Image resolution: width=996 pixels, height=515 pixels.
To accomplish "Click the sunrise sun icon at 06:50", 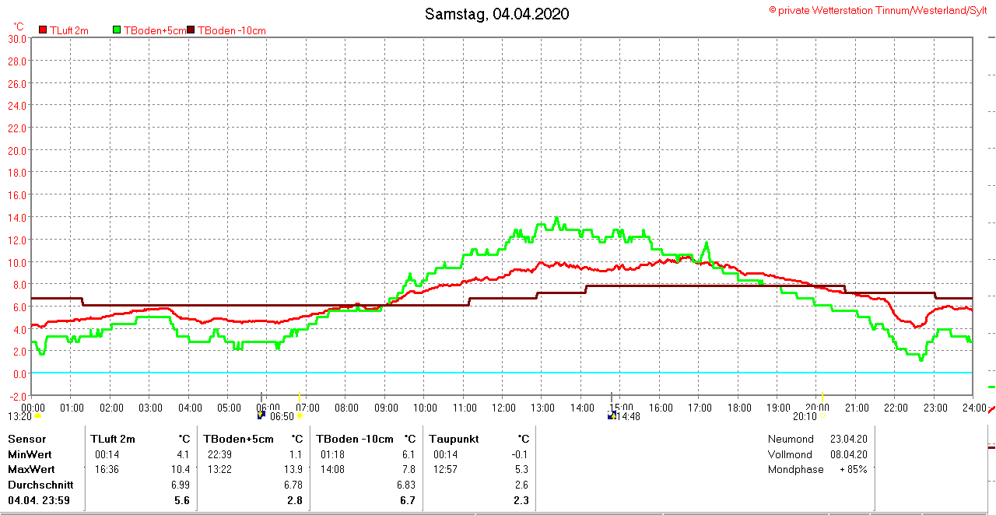I will click(x=299, y=416).
